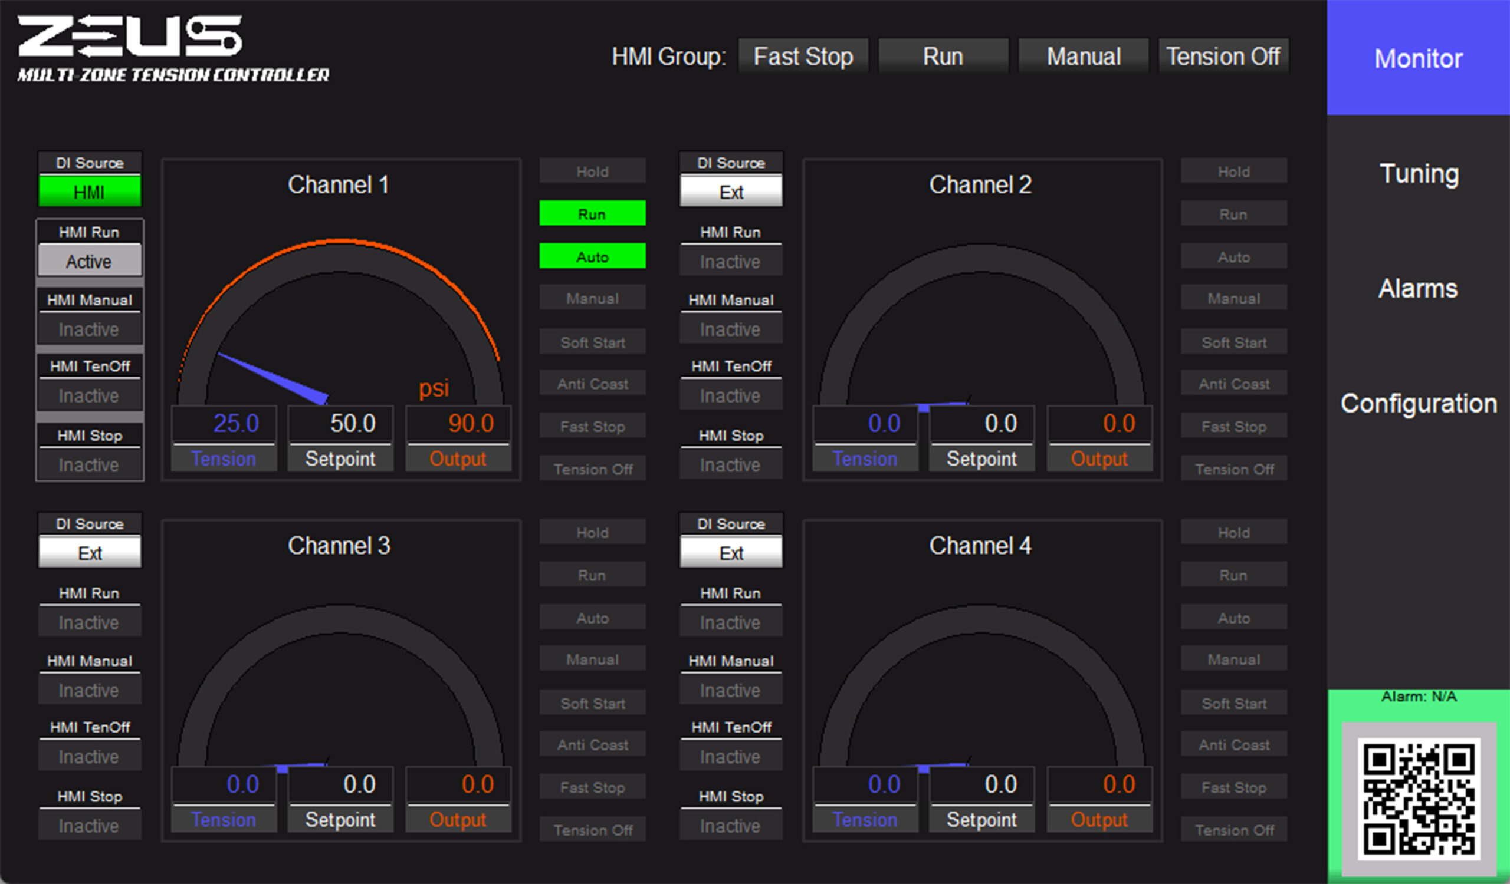Toggle Channel 3 HMI Run Inactive
The width and height of the screenshot is (1510, 884).
pos(90,622)
